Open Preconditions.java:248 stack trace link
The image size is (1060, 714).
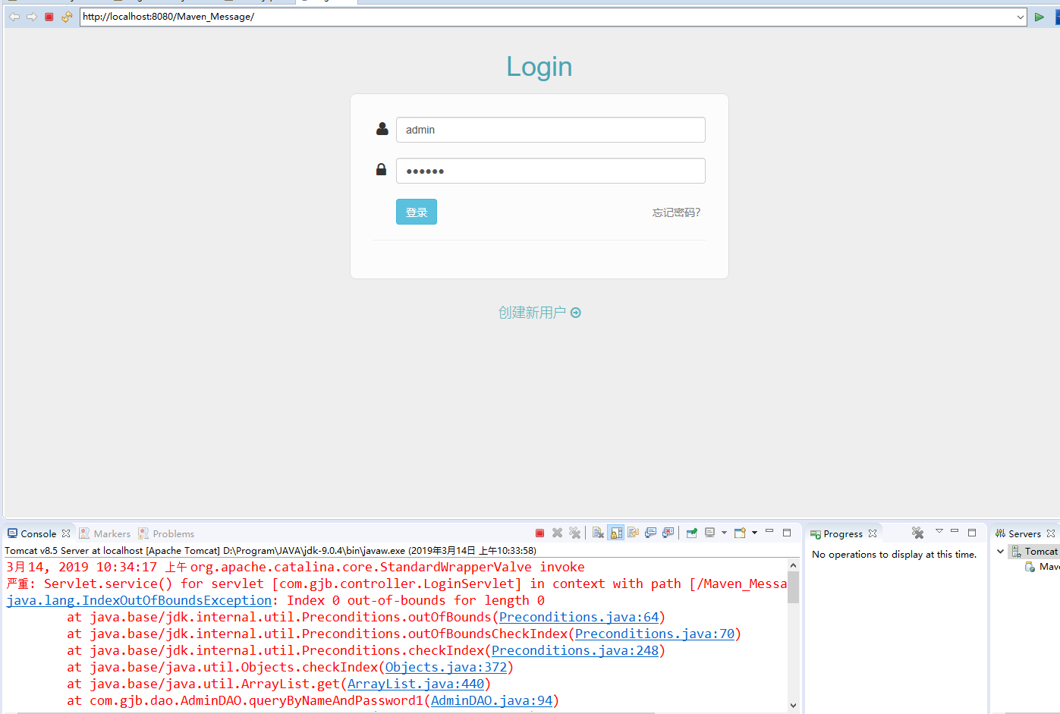575,650
